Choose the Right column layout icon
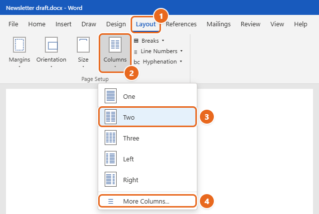Viewport: 319px width, 214px height. 111,179
